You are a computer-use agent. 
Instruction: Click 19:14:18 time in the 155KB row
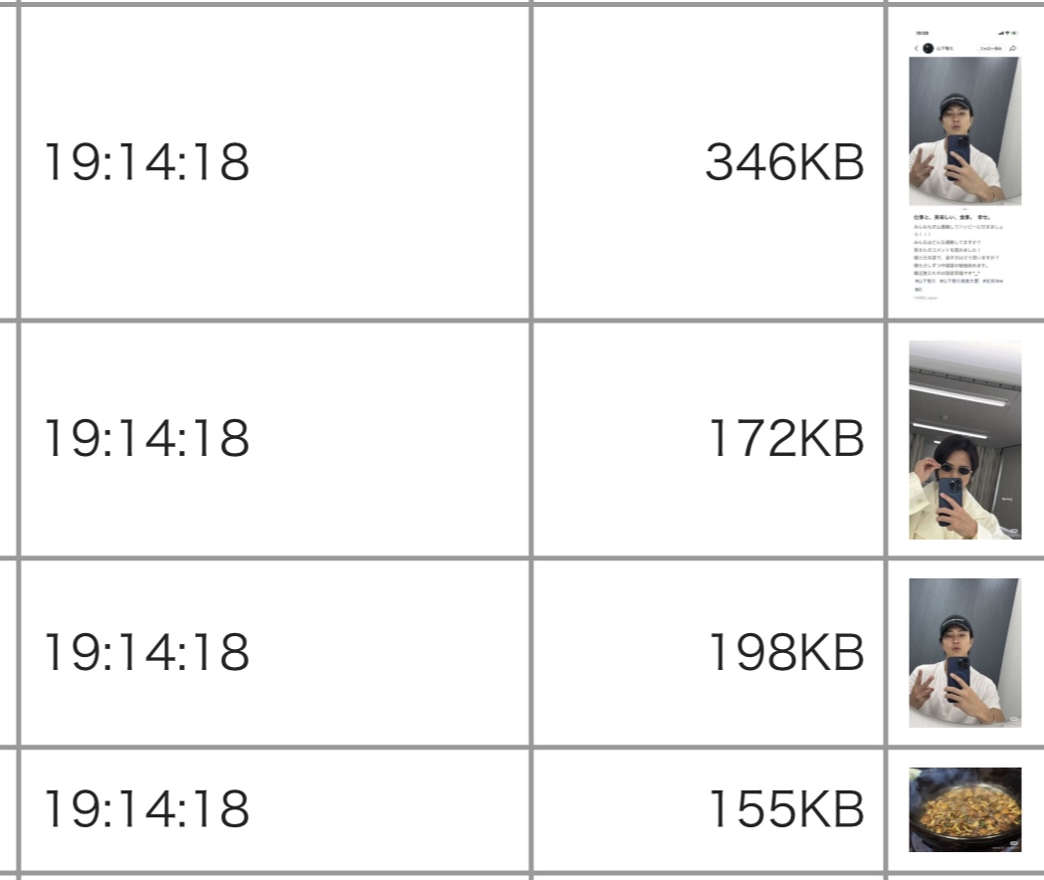click(147, 808)
